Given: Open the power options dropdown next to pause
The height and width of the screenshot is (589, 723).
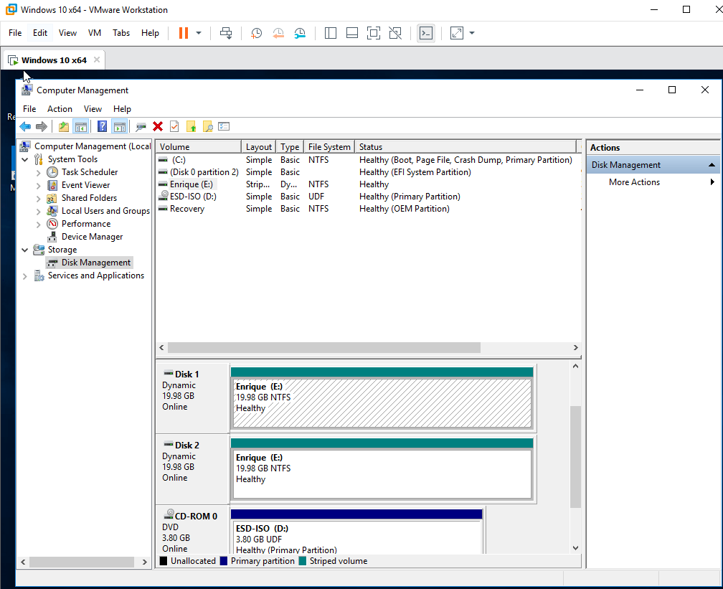Looking at the screenshot, I should (x=199, y=33).
